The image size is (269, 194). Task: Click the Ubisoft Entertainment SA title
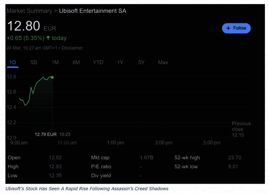click(92, 11)
